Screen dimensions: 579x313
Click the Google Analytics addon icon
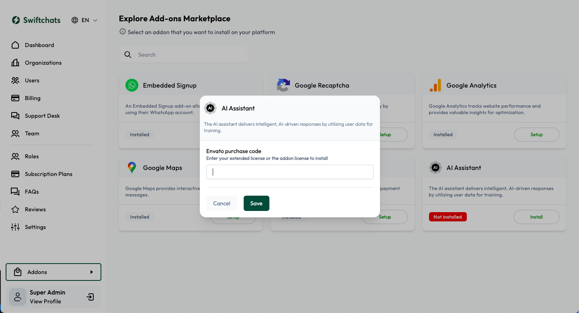pyautogui.click(x=435, y=85)
